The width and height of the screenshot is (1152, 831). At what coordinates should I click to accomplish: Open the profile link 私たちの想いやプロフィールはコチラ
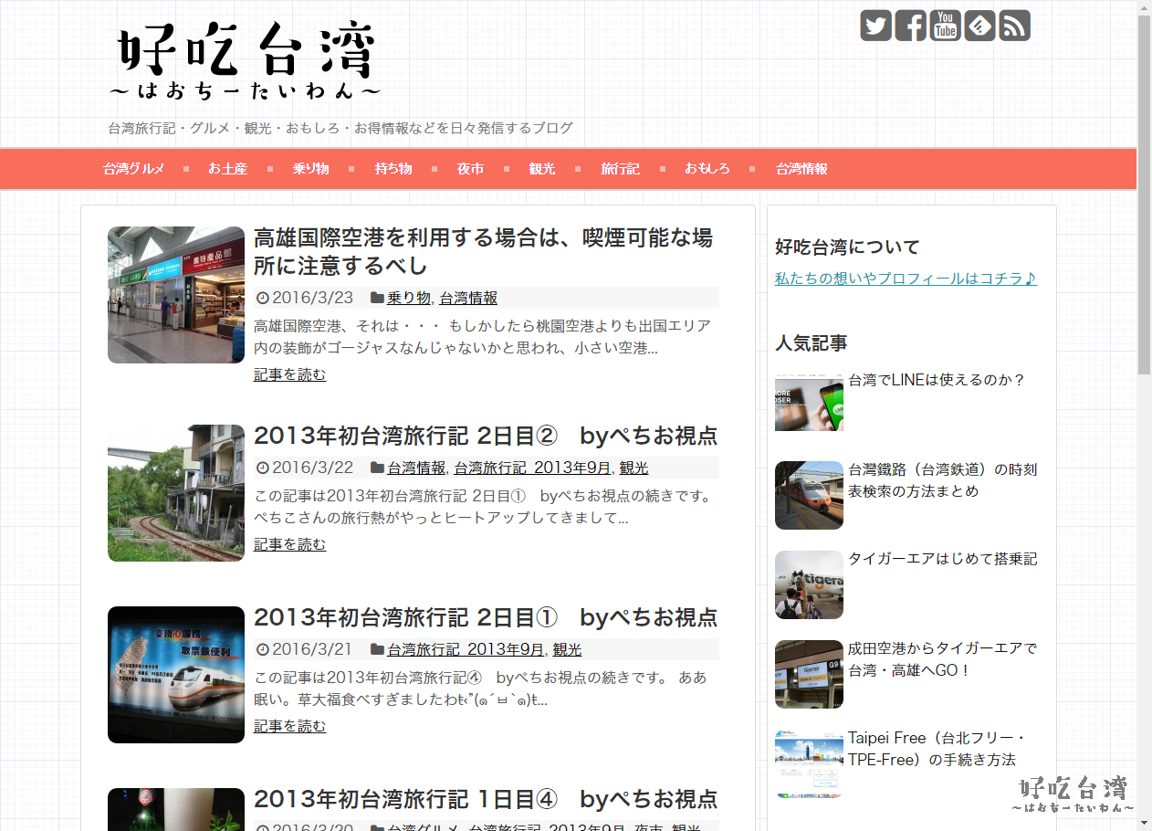(x=906, y=279)
